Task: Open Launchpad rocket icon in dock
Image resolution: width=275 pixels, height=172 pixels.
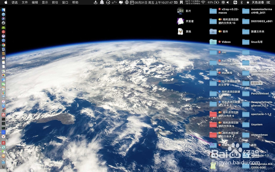Action: click(3, 23)
